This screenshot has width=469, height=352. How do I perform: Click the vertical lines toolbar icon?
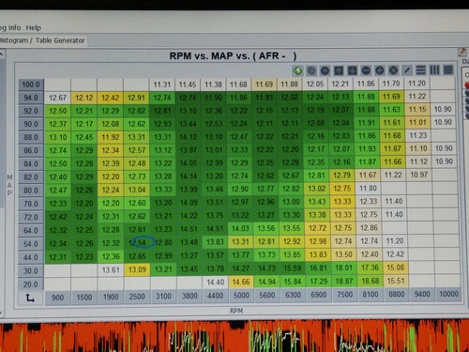434,69
